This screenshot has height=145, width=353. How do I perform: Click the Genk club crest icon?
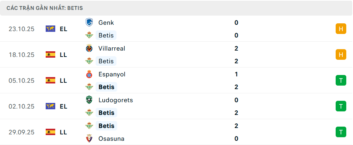[89, 22]
